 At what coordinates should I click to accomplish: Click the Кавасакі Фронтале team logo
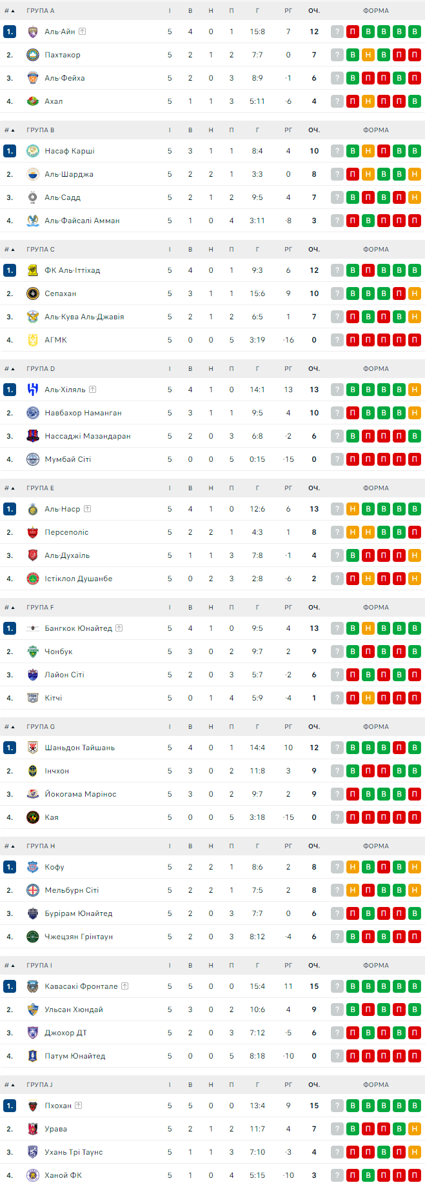coord(33,986)
